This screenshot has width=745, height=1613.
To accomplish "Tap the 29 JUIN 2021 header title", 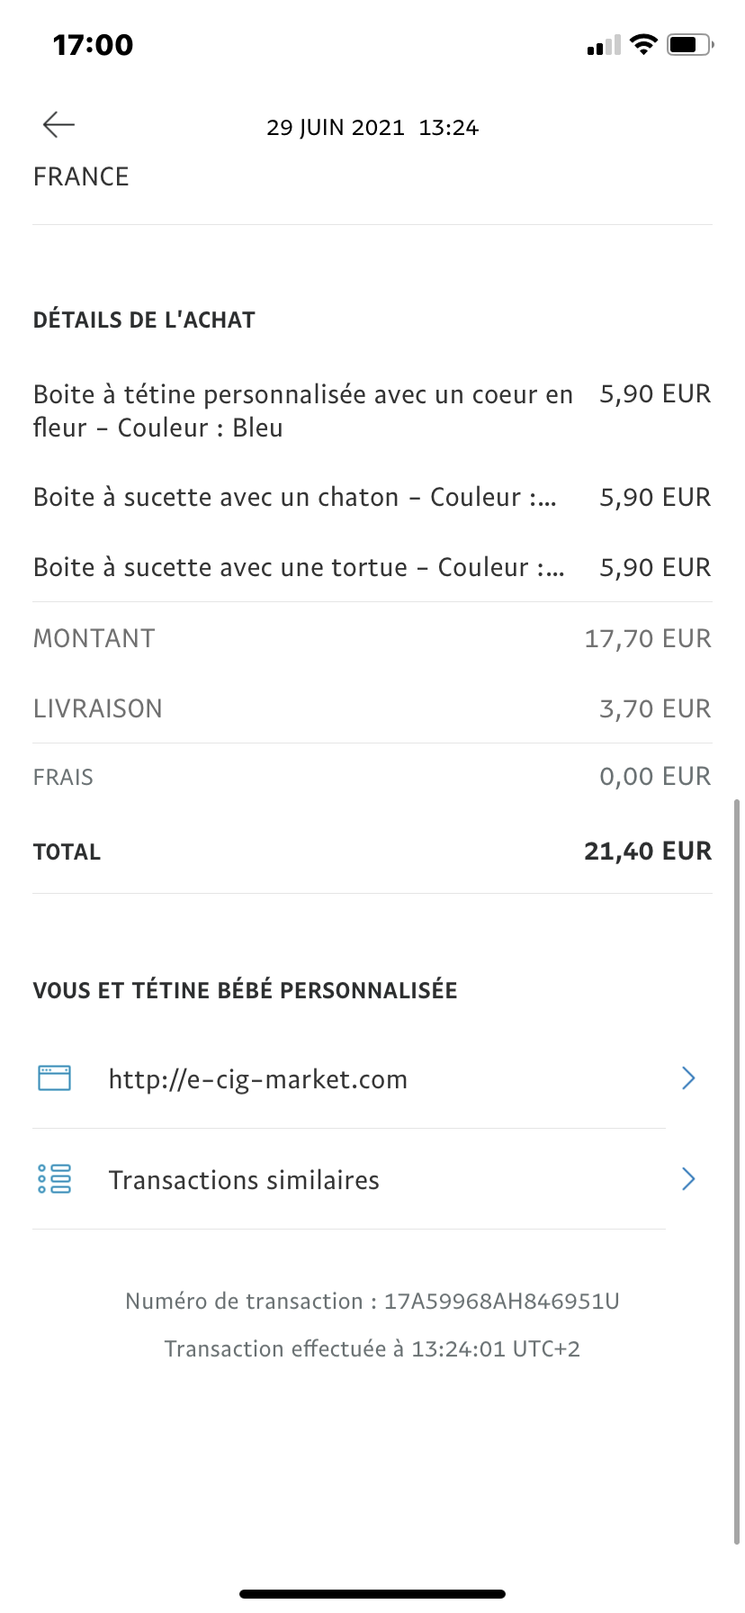I will point(372,128).
